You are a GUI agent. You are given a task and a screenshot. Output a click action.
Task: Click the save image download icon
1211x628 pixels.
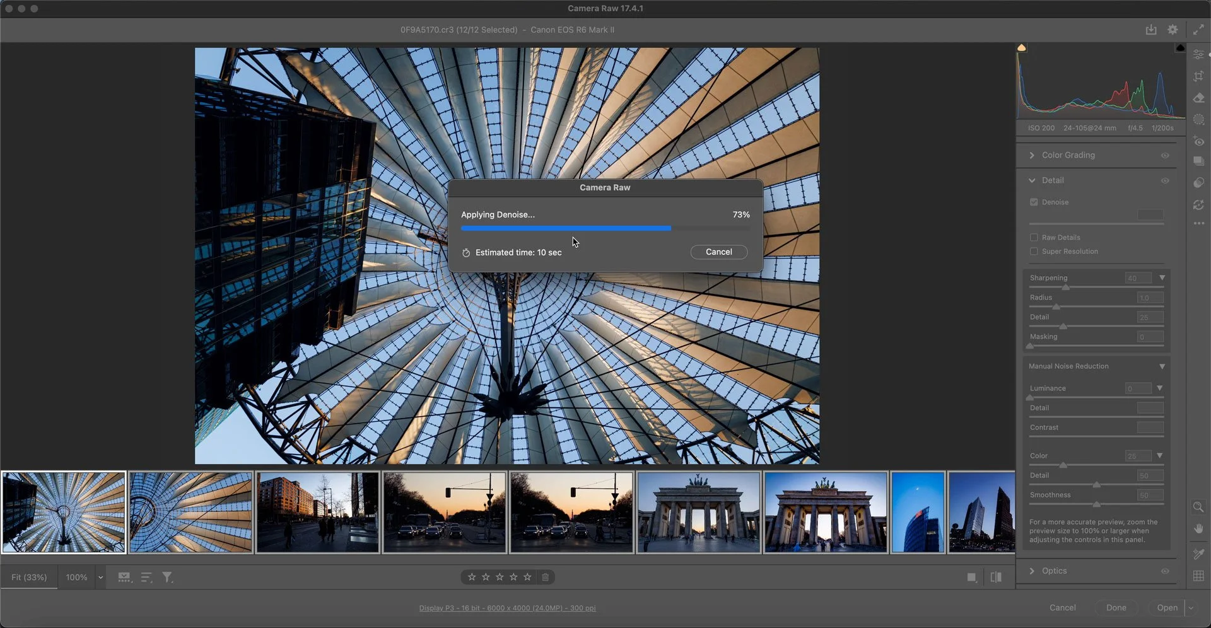(1151, 30)
